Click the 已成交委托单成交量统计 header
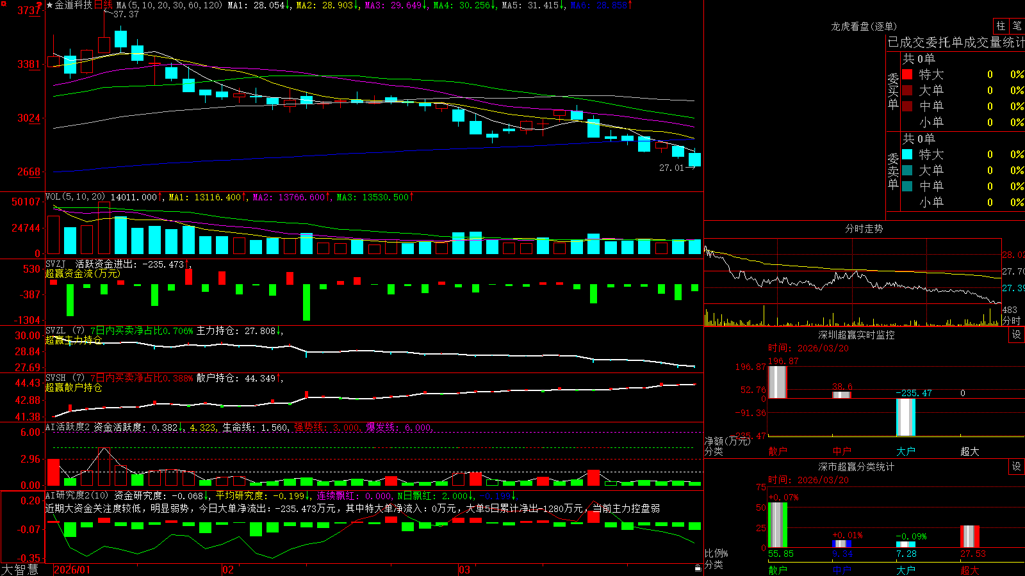 click(956, 42)
